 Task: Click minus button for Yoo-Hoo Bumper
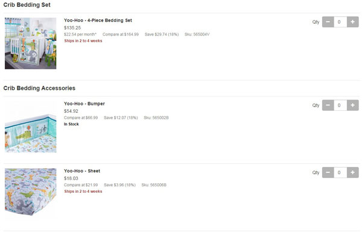[328, 105]
